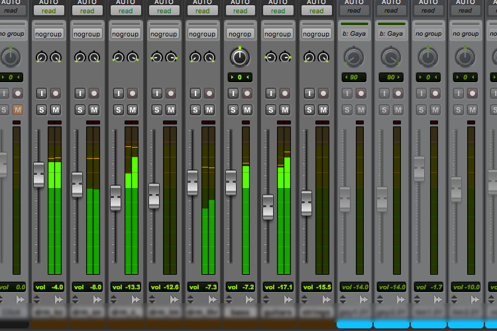Mute the channel with vol -17.1
Screen dimensions: 497x331
click(285, 110)
